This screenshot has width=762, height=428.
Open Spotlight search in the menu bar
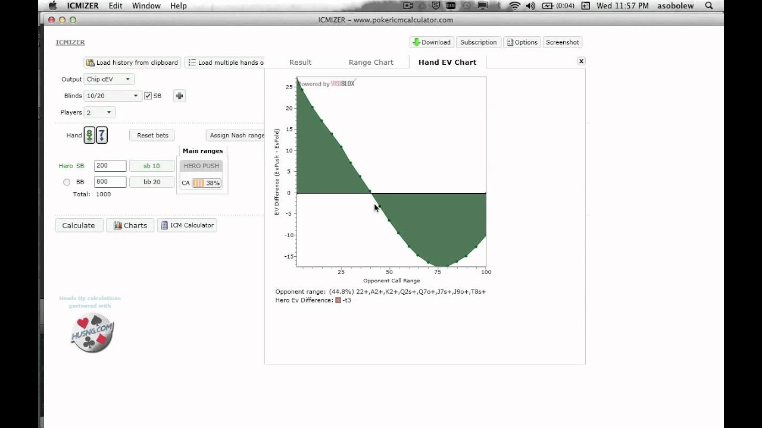coord(709,6)
